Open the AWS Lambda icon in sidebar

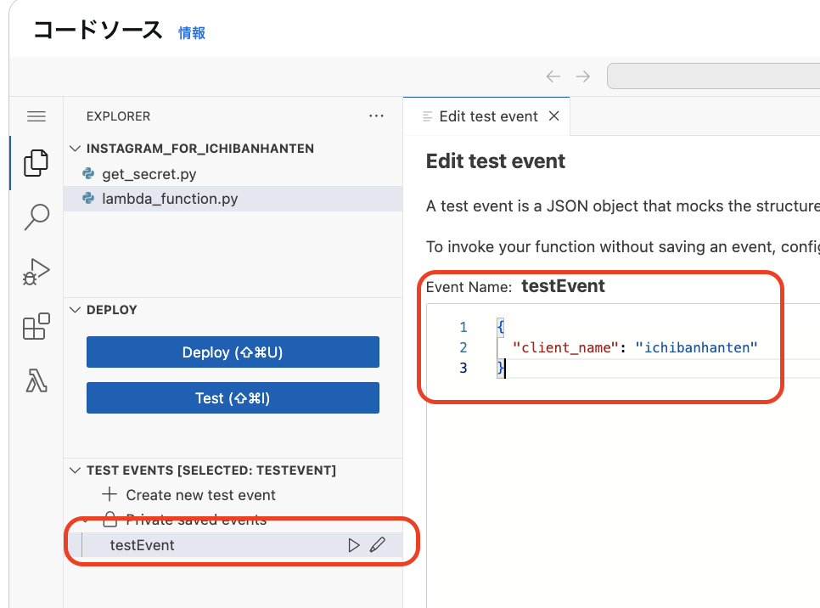[36, 380]
